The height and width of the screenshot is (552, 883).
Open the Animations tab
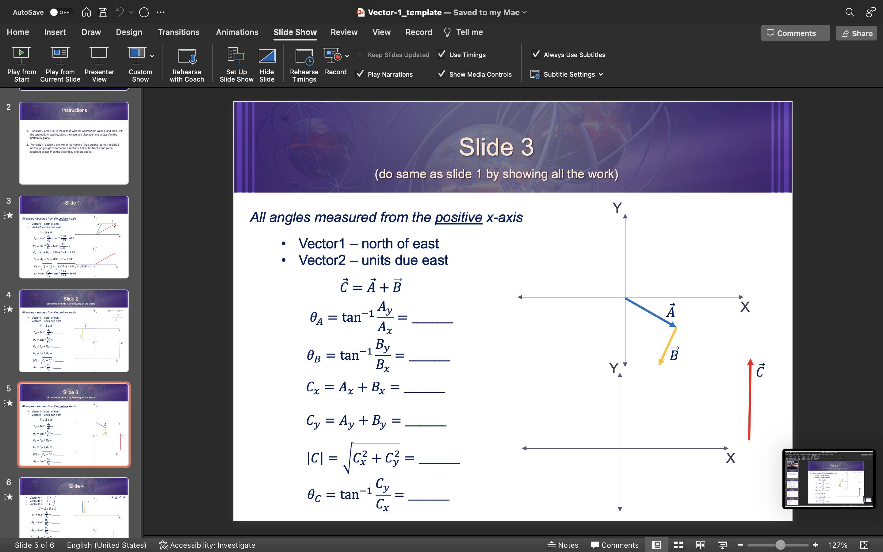tap(237, 32)
